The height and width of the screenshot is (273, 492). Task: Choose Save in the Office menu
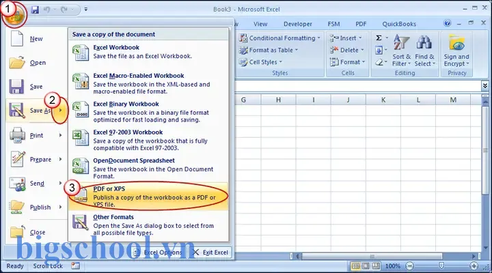36,87
